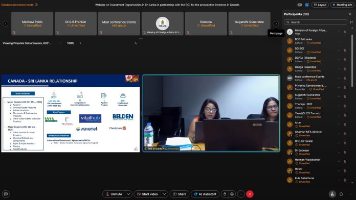Raise hand using the hand icon
This screenshot has height=200, width=356.
(225, 194)
